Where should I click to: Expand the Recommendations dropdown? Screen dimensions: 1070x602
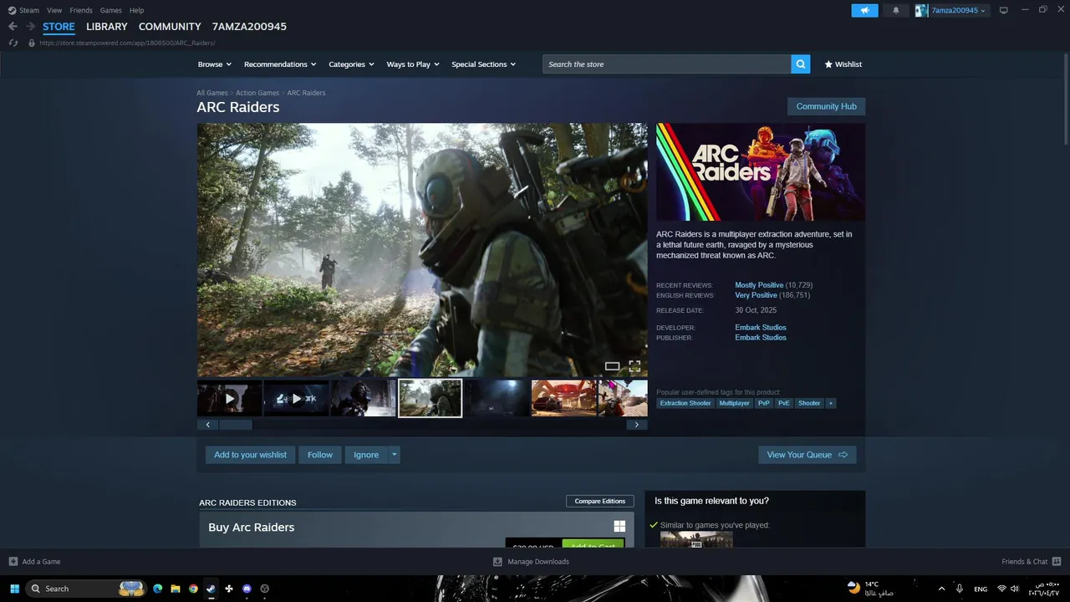(x=280, y=64)
